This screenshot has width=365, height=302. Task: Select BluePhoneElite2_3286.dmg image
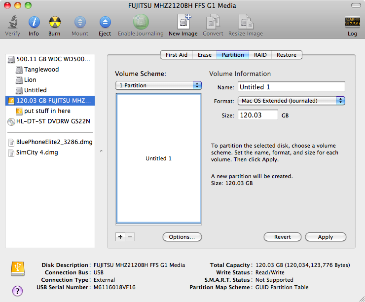(x=50, y=142)
